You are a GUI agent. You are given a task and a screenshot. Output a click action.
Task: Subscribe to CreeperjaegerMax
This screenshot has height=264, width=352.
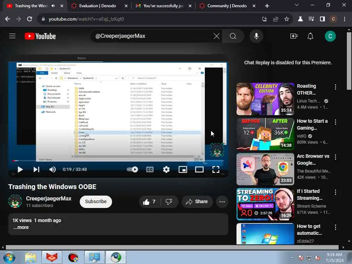pos(96,201)
